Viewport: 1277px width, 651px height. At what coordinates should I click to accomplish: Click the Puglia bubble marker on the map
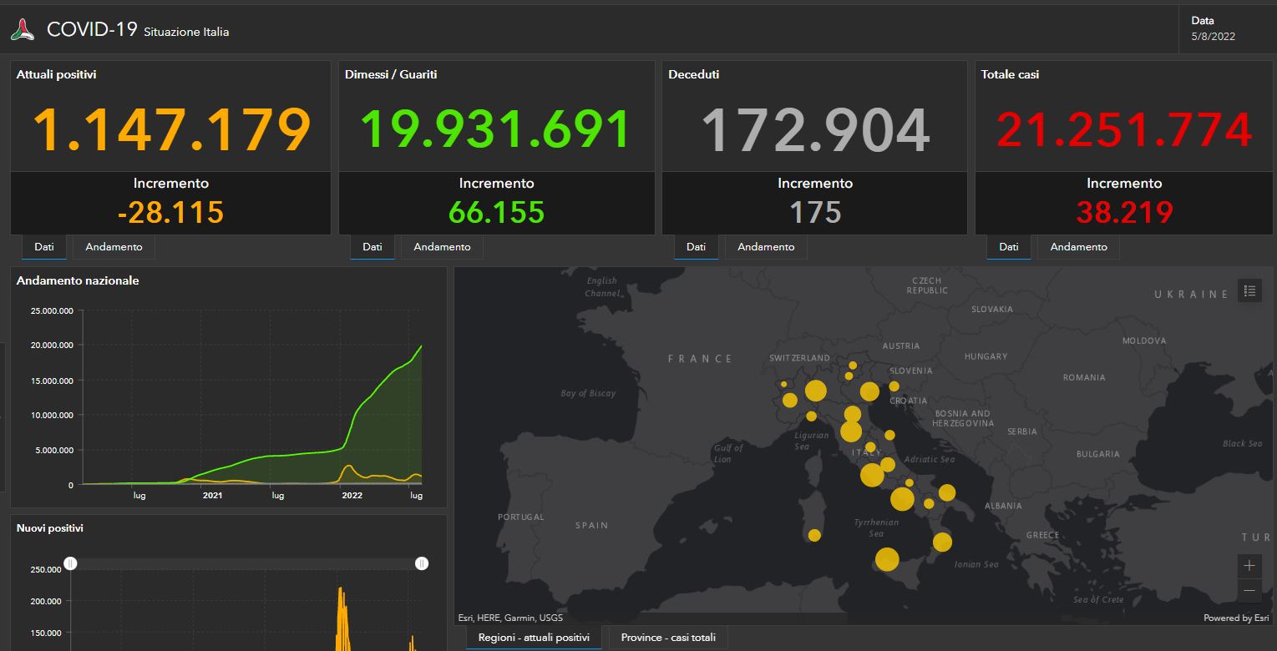pos(947,492)
